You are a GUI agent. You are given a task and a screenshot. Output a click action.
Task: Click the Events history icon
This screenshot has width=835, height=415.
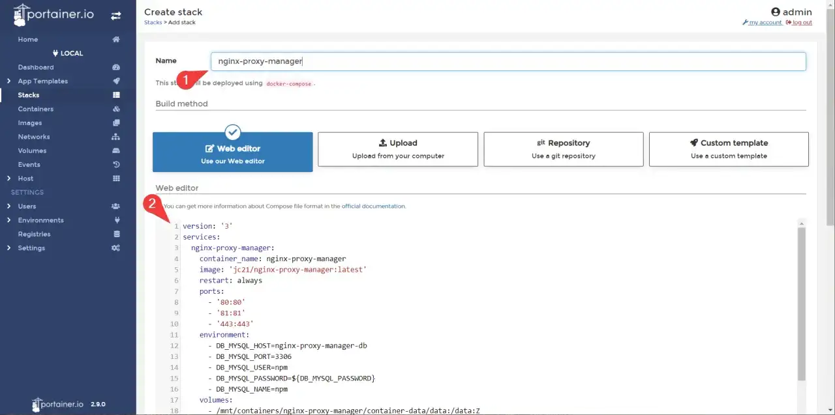[116, 164]
